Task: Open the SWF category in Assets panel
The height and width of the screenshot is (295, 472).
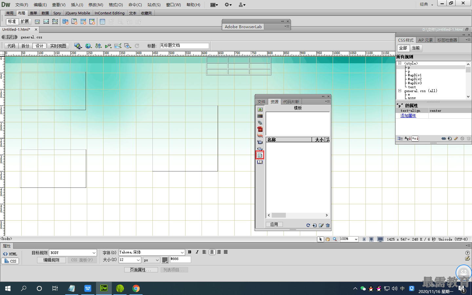Action: click(x=260, y=129)
